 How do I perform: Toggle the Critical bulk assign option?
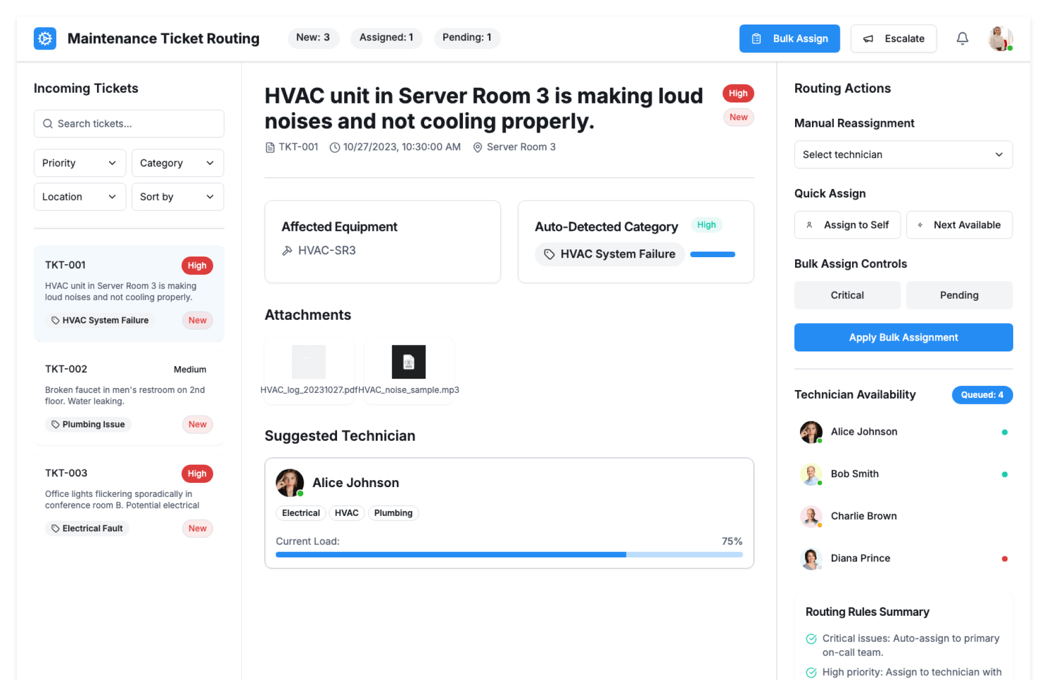(847, 295)
